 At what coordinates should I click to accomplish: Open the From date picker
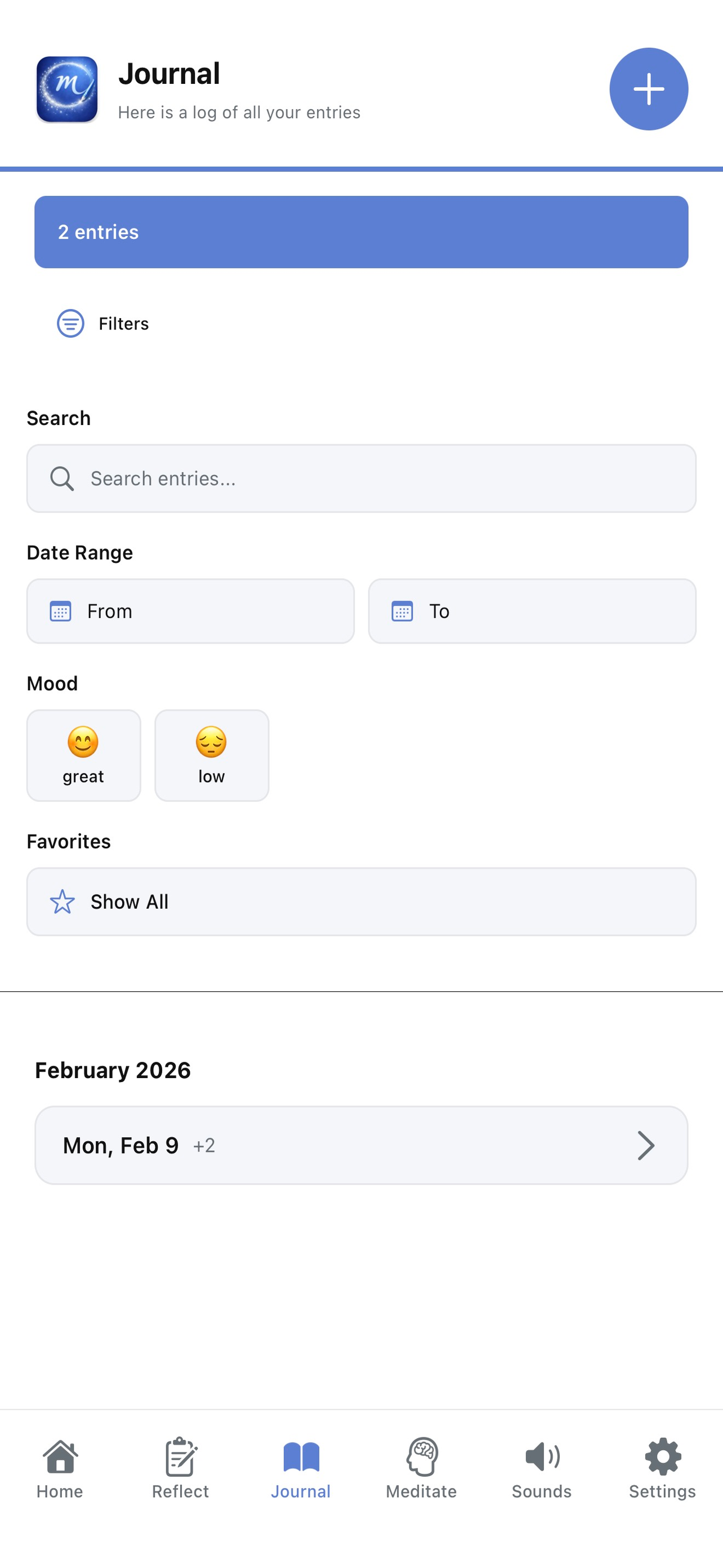point(190,611)
